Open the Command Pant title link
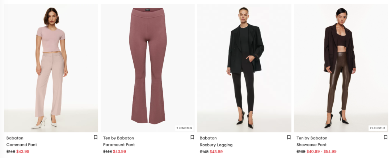This screenshot has height=158, width=391. click(x=22, y=145)
